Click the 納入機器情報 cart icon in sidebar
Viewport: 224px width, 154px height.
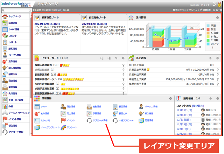tap(5, 68)
